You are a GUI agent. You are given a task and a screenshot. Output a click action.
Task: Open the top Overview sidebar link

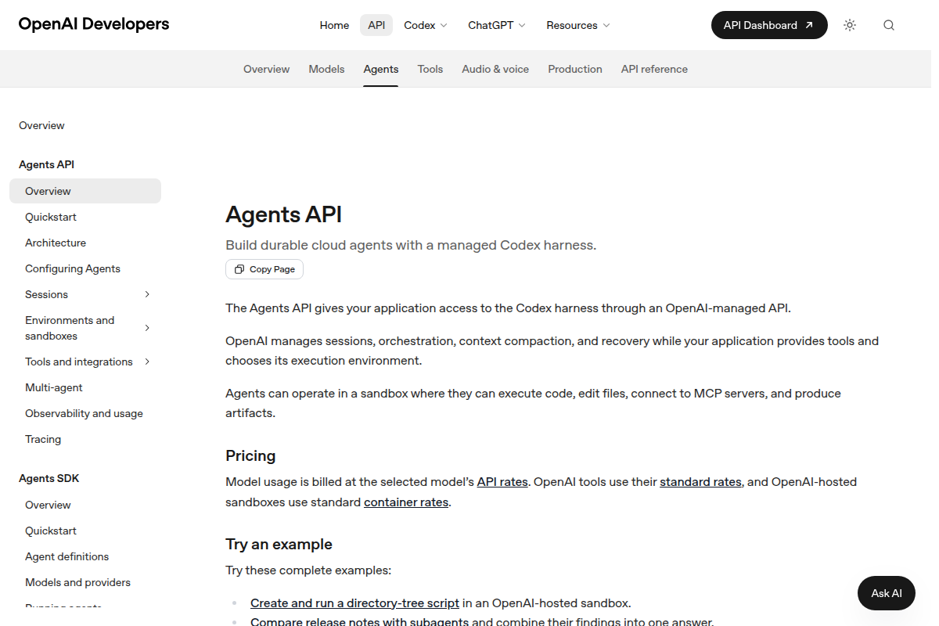[x=41, y=125]
